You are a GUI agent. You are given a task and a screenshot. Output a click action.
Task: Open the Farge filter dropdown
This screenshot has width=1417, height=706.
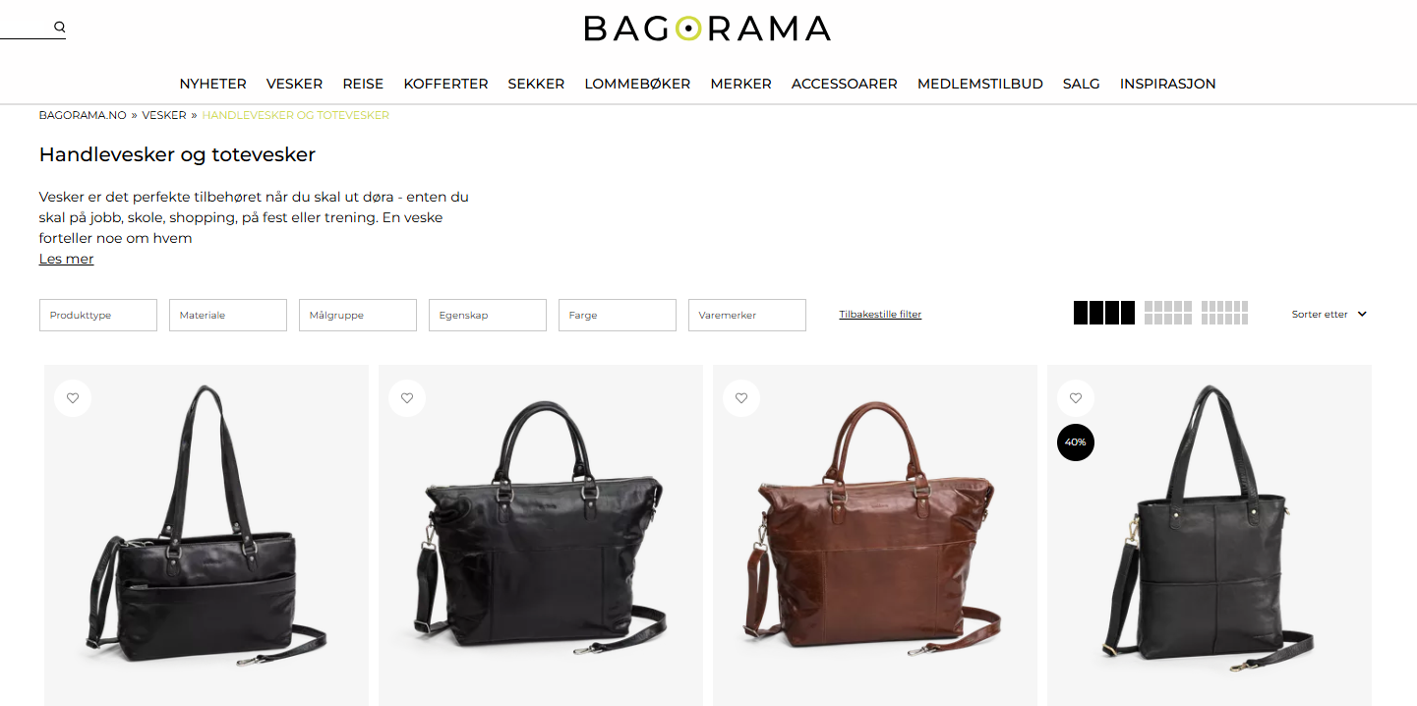(x=618, y=316)
